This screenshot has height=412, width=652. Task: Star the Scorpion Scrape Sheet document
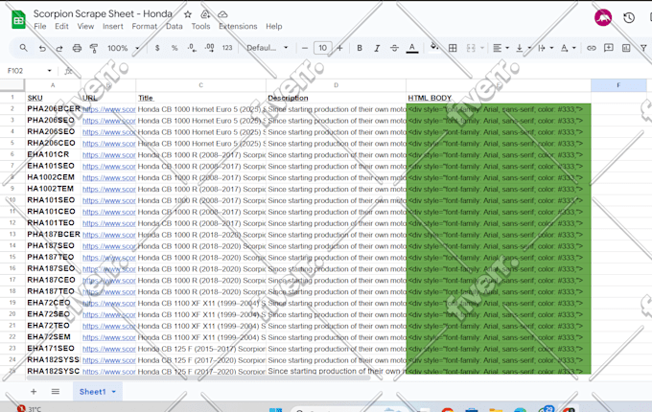point(188,14)
